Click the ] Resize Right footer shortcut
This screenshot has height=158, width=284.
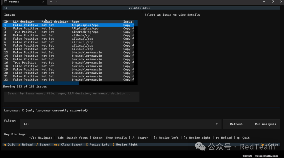point(125,145)
